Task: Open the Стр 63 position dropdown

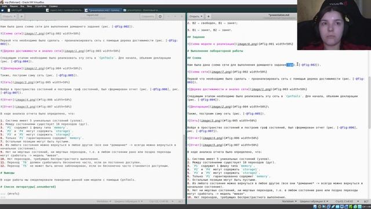Action: [347, 201]
